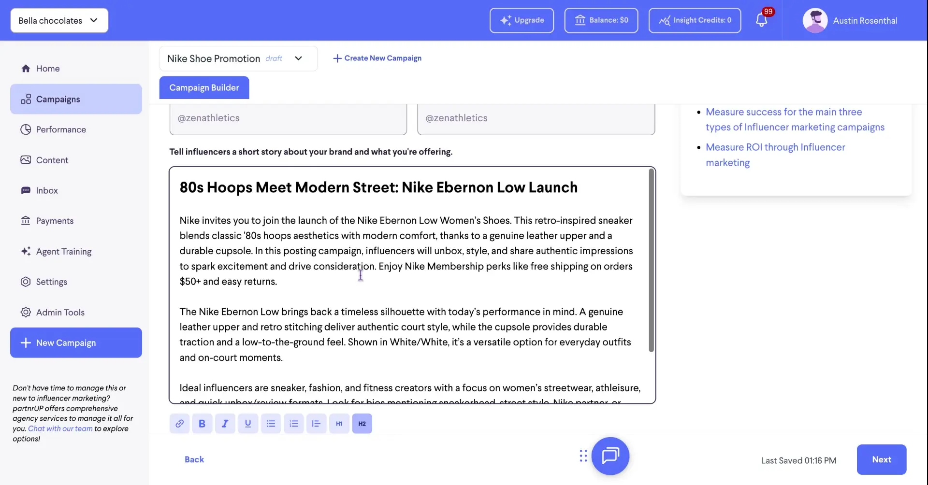Select the bullet list icon
Viewport: 928px width, 485px height.
coord(271,423)
